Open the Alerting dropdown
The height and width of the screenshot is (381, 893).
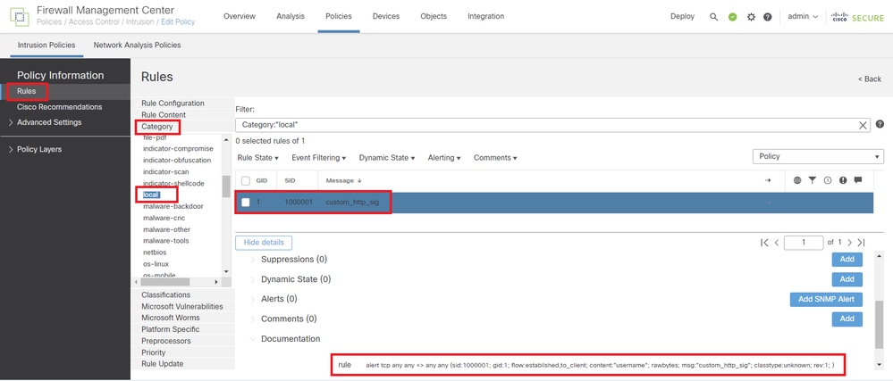coord(444,158)
